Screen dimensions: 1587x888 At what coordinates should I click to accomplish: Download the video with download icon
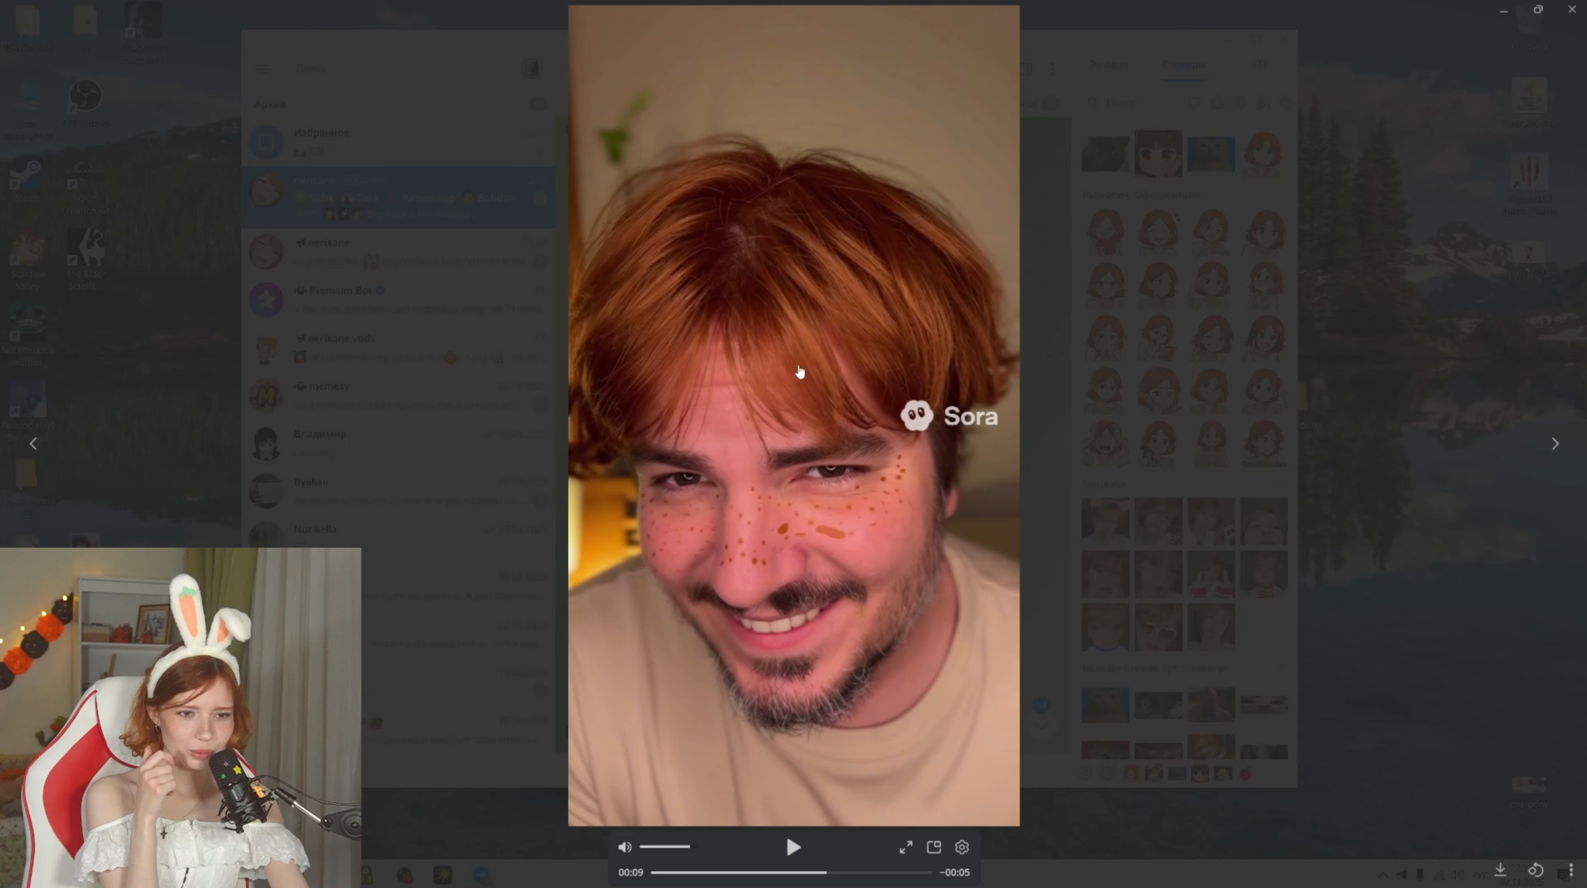click(1500, 869)
